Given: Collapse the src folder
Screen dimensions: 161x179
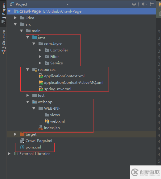Looking at the screenshot, I should [15, 24].
